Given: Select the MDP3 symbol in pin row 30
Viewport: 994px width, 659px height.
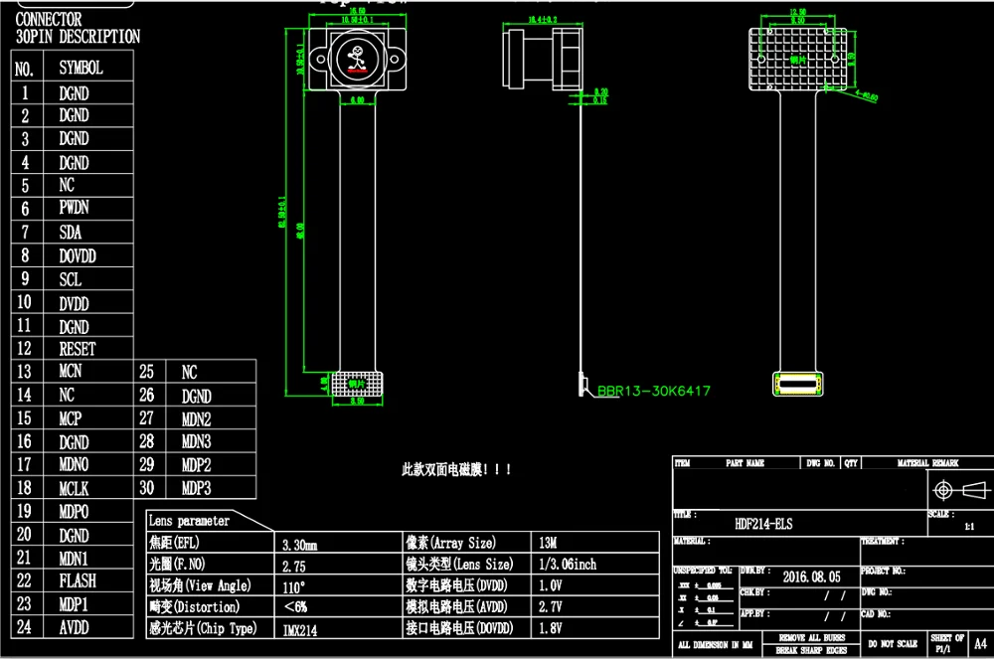Looking at the screenshot, I should [197, 489].
